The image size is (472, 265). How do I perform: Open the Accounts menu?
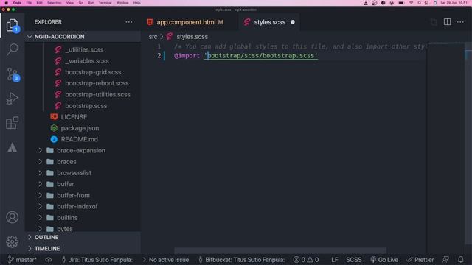(12, 217)
